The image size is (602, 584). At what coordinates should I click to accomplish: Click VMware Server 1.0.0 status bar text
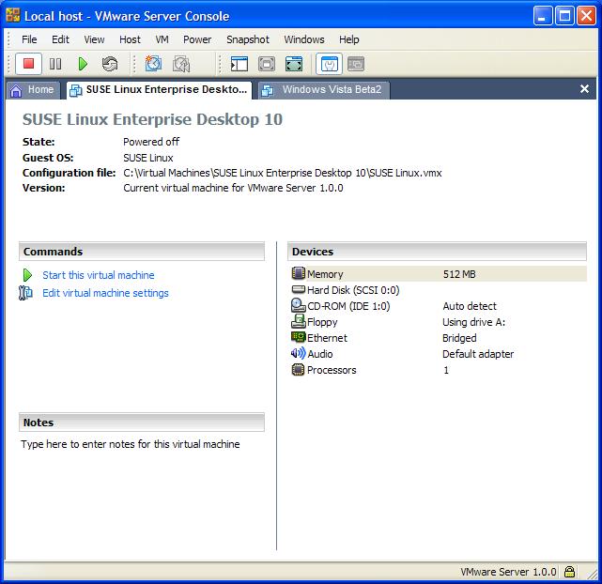click(508, 572)
